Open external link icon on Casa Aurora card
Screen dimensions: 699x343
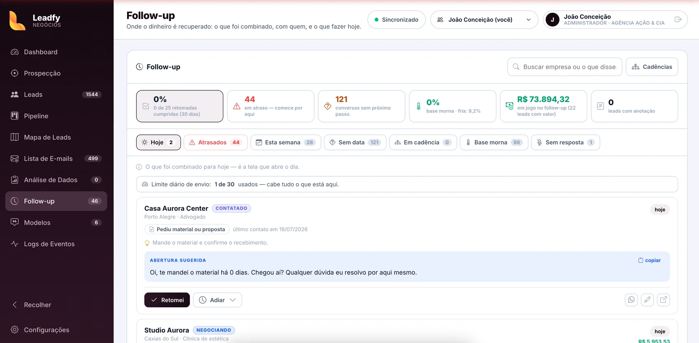pos(663,300)
